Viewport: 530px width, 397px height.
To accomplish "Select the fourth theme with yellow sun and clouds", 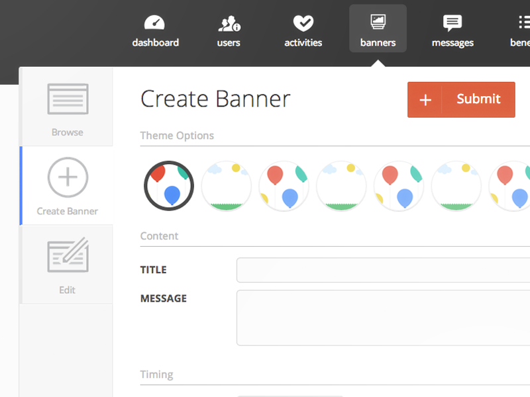I will [x=341, y=186].
